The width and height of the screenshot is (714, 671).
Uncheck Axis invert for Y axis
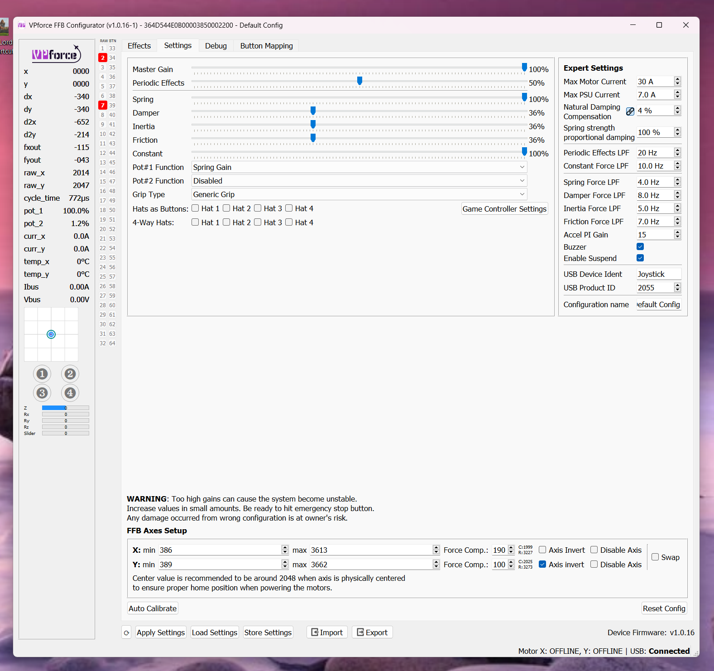[x=542, y=565]
